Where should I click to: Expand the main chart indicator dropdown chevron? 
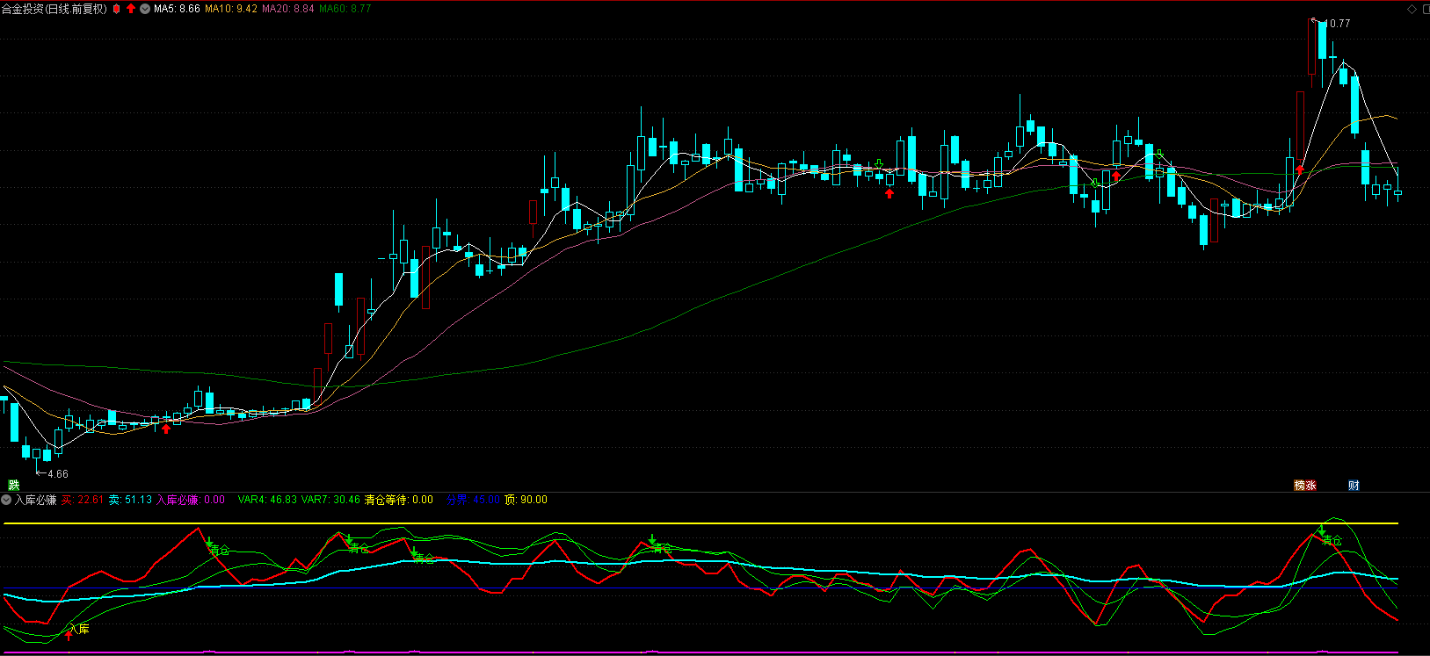(145, 9)
